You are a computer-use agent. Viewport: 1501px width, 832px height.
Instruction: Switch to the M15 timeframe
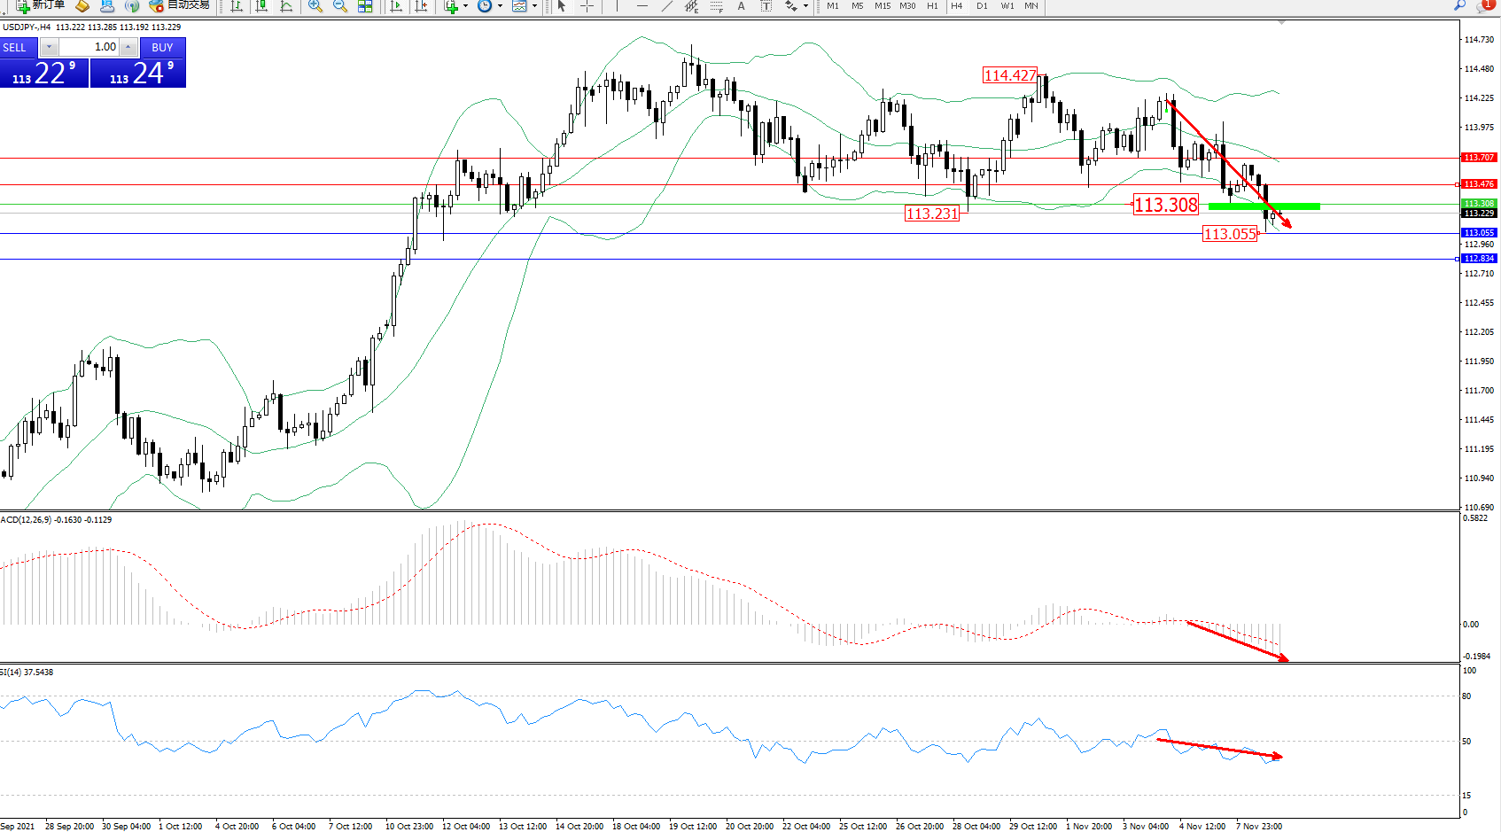[x=882, y=6]
